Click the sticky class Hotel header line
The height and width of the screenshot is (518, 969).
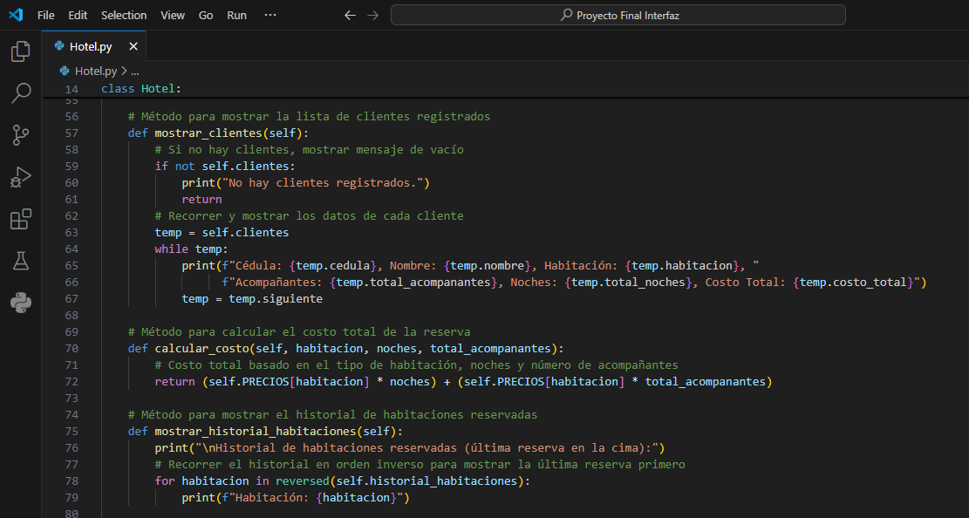click(x=141, y=89)
